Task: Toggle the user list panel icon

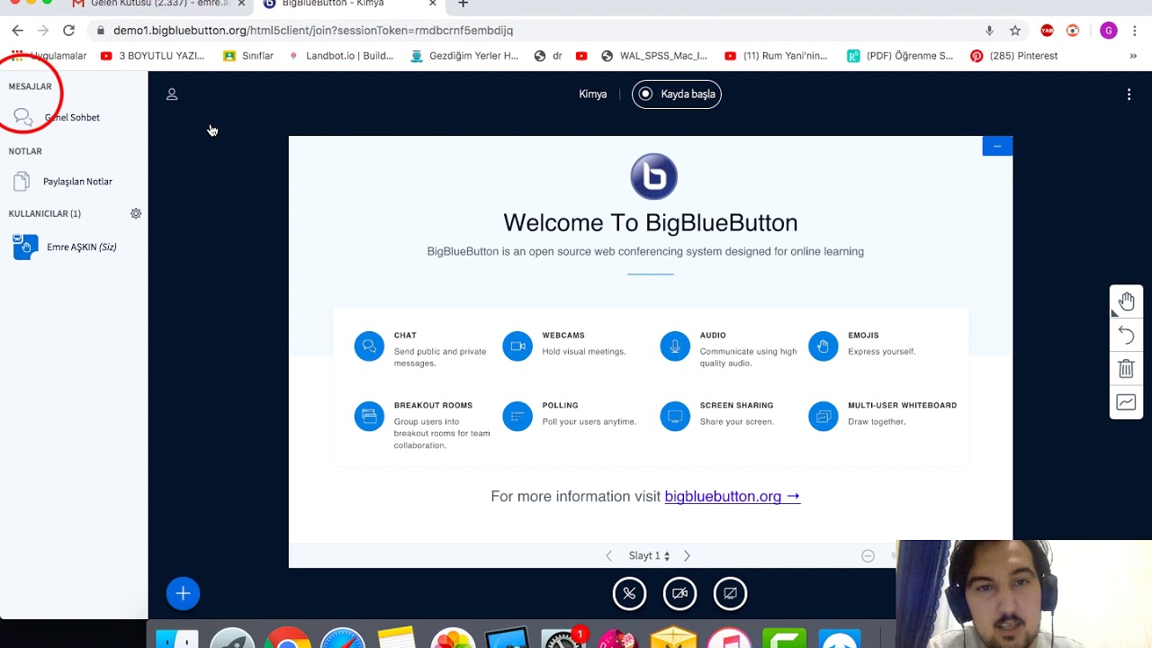Action: tap(172, 94)
